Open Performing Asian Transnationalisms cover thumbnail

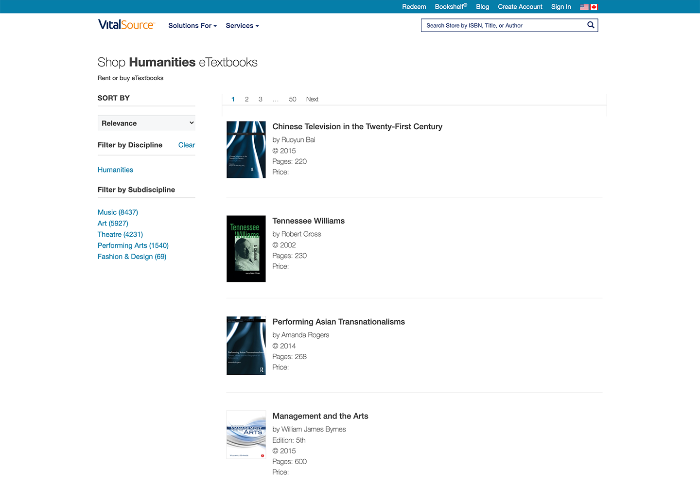click(246, 346)
